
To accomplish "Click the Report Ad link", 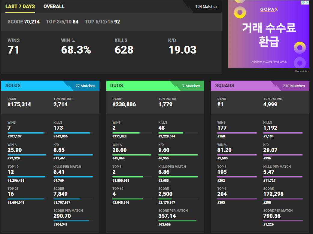I will [302, 71].
